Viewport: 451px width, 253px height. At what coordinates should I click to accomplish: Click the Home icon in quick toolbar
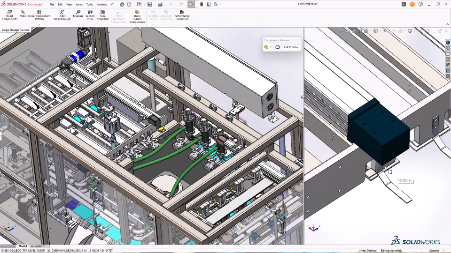[x=122, y=4]
